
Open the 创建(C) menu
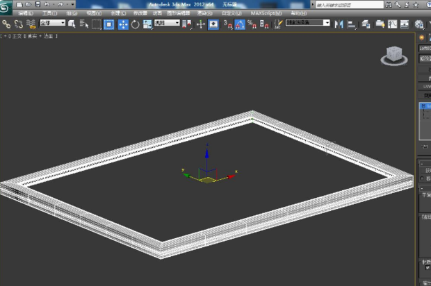[118, 13]
